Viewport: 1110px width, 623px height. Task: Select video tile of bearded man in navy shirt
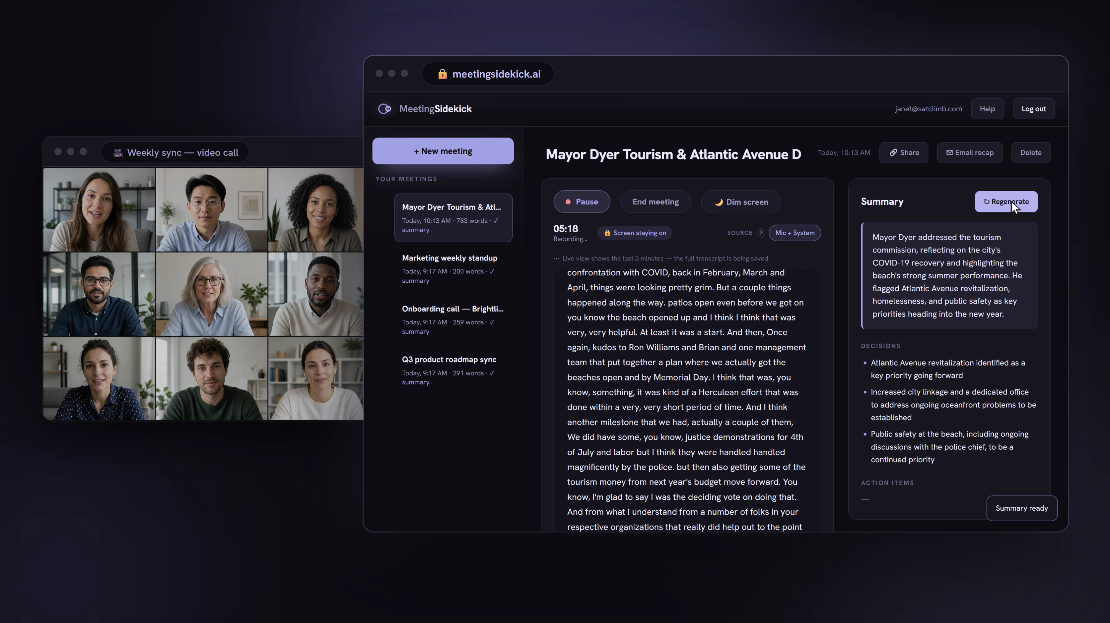click(99, 294)
